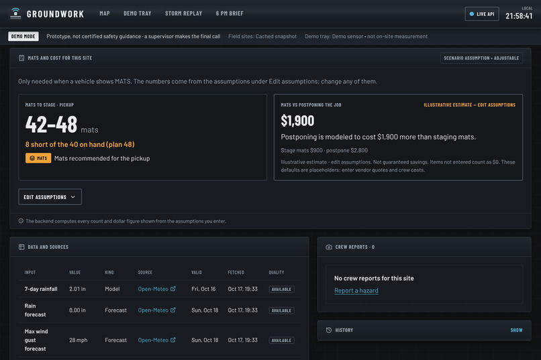The height and width of the screenshot is (360, 541).
Task: Open external link icon for Max wind gust
Action: 173,340
